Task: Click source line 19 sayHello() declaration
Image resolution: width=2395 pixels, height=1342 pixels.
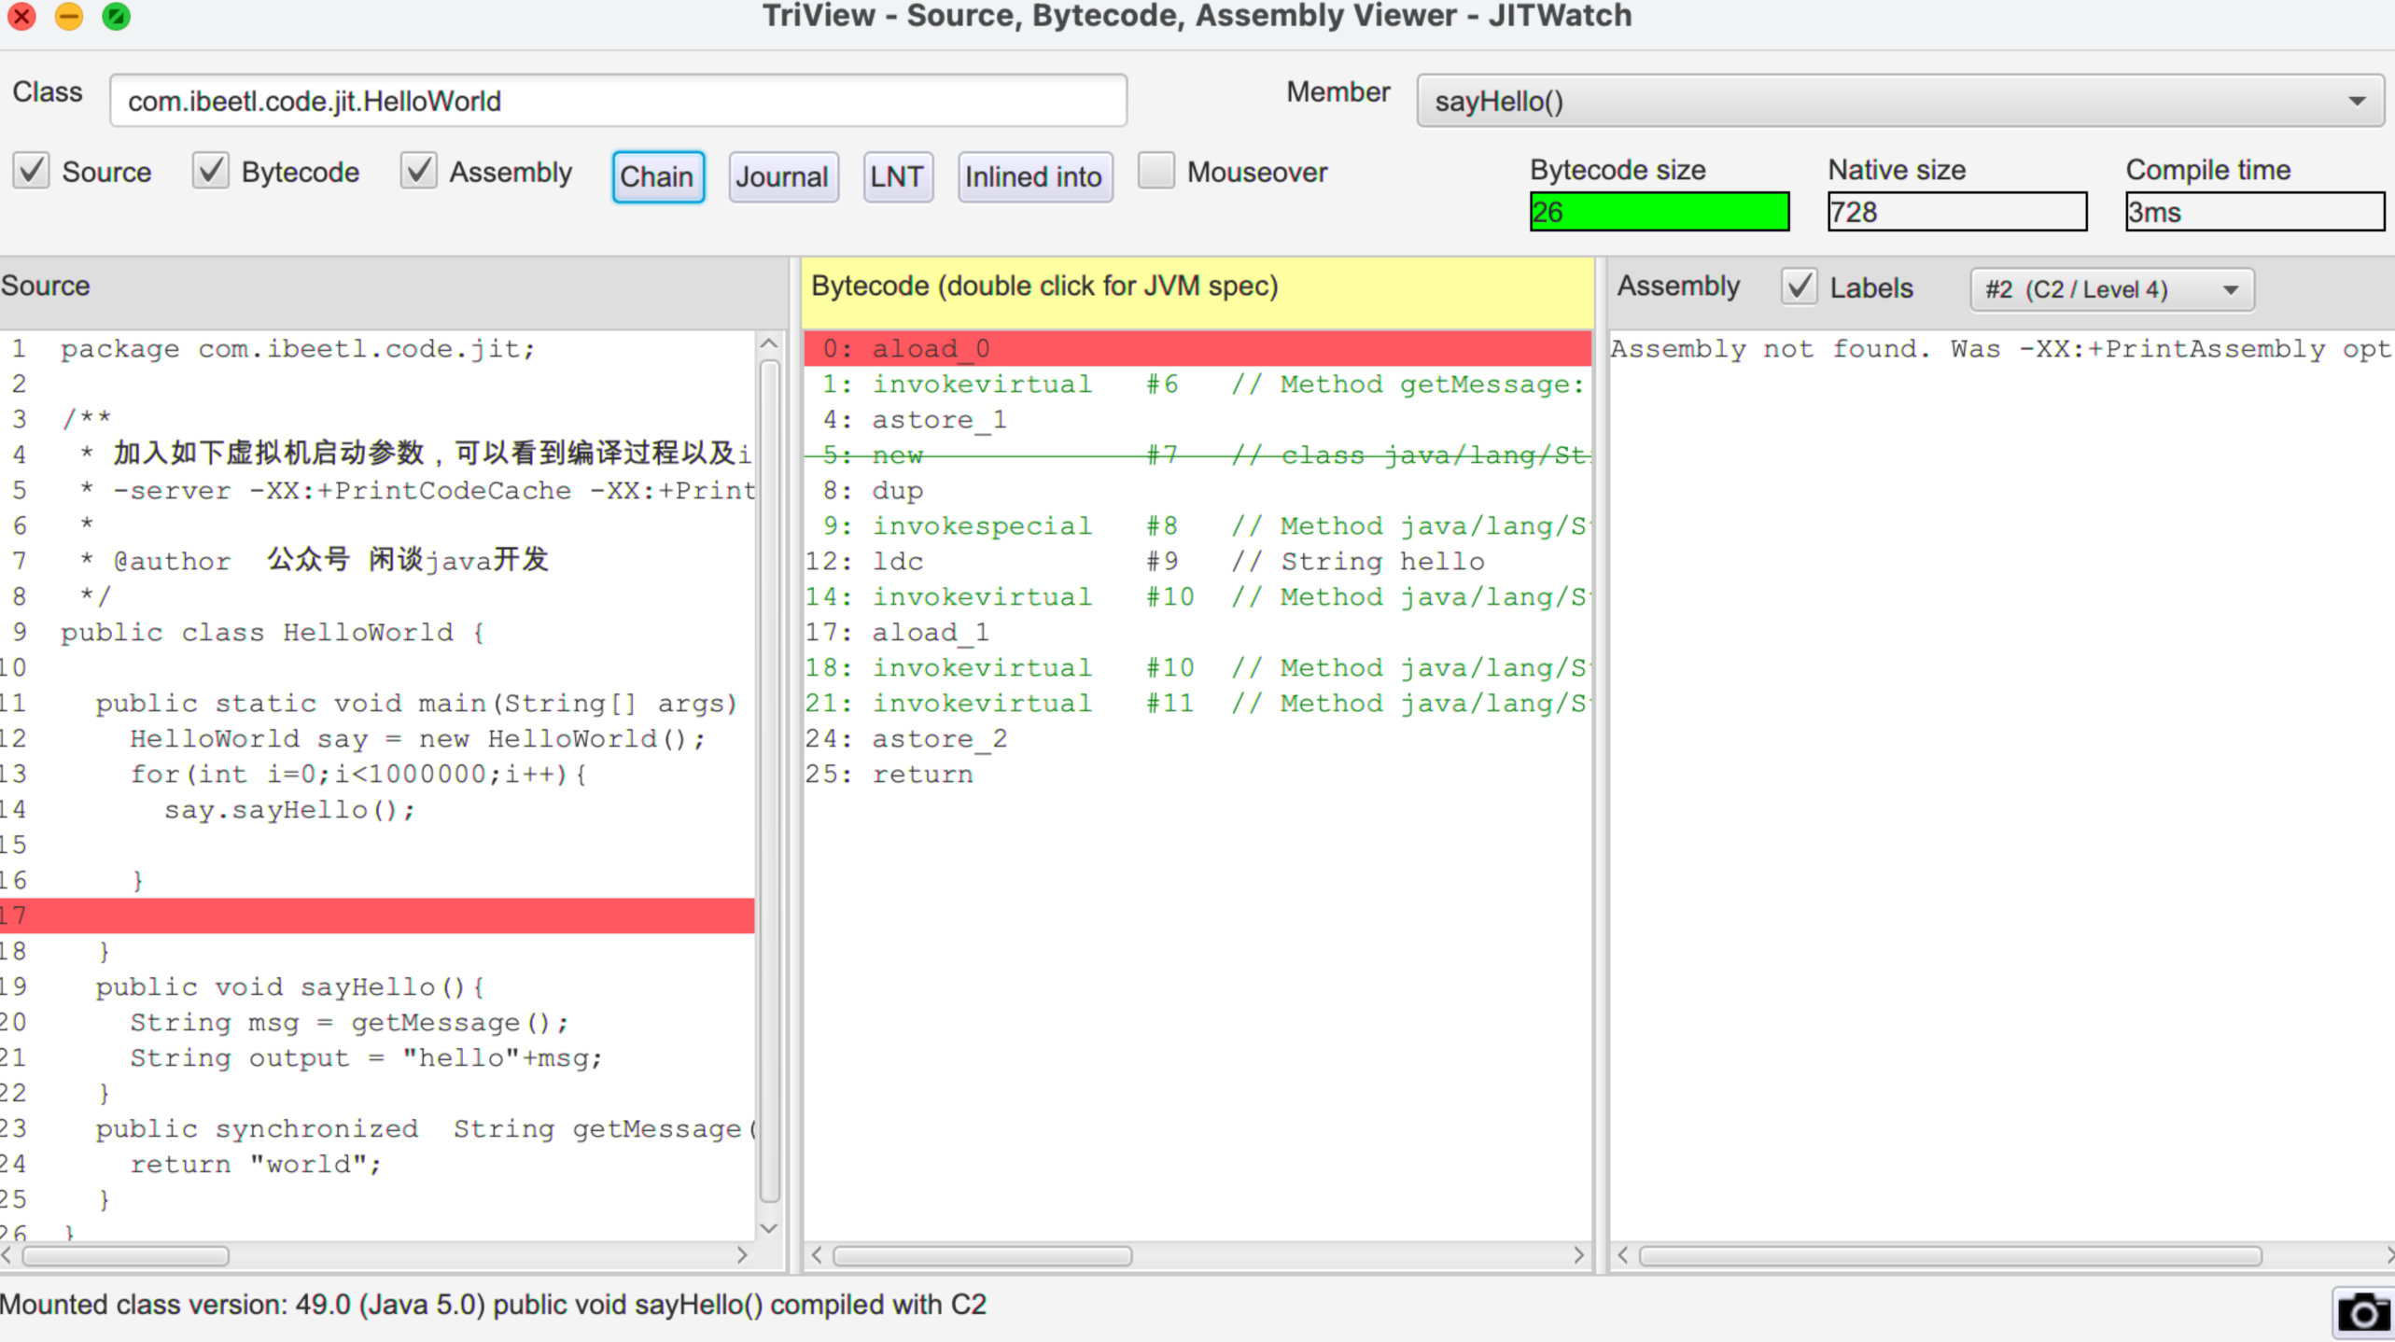Action: pyautogui.click(x=377, y=986)
